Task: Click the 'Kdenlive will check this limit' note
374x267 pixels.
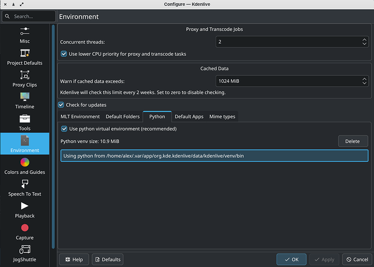Action: [143, 92]
